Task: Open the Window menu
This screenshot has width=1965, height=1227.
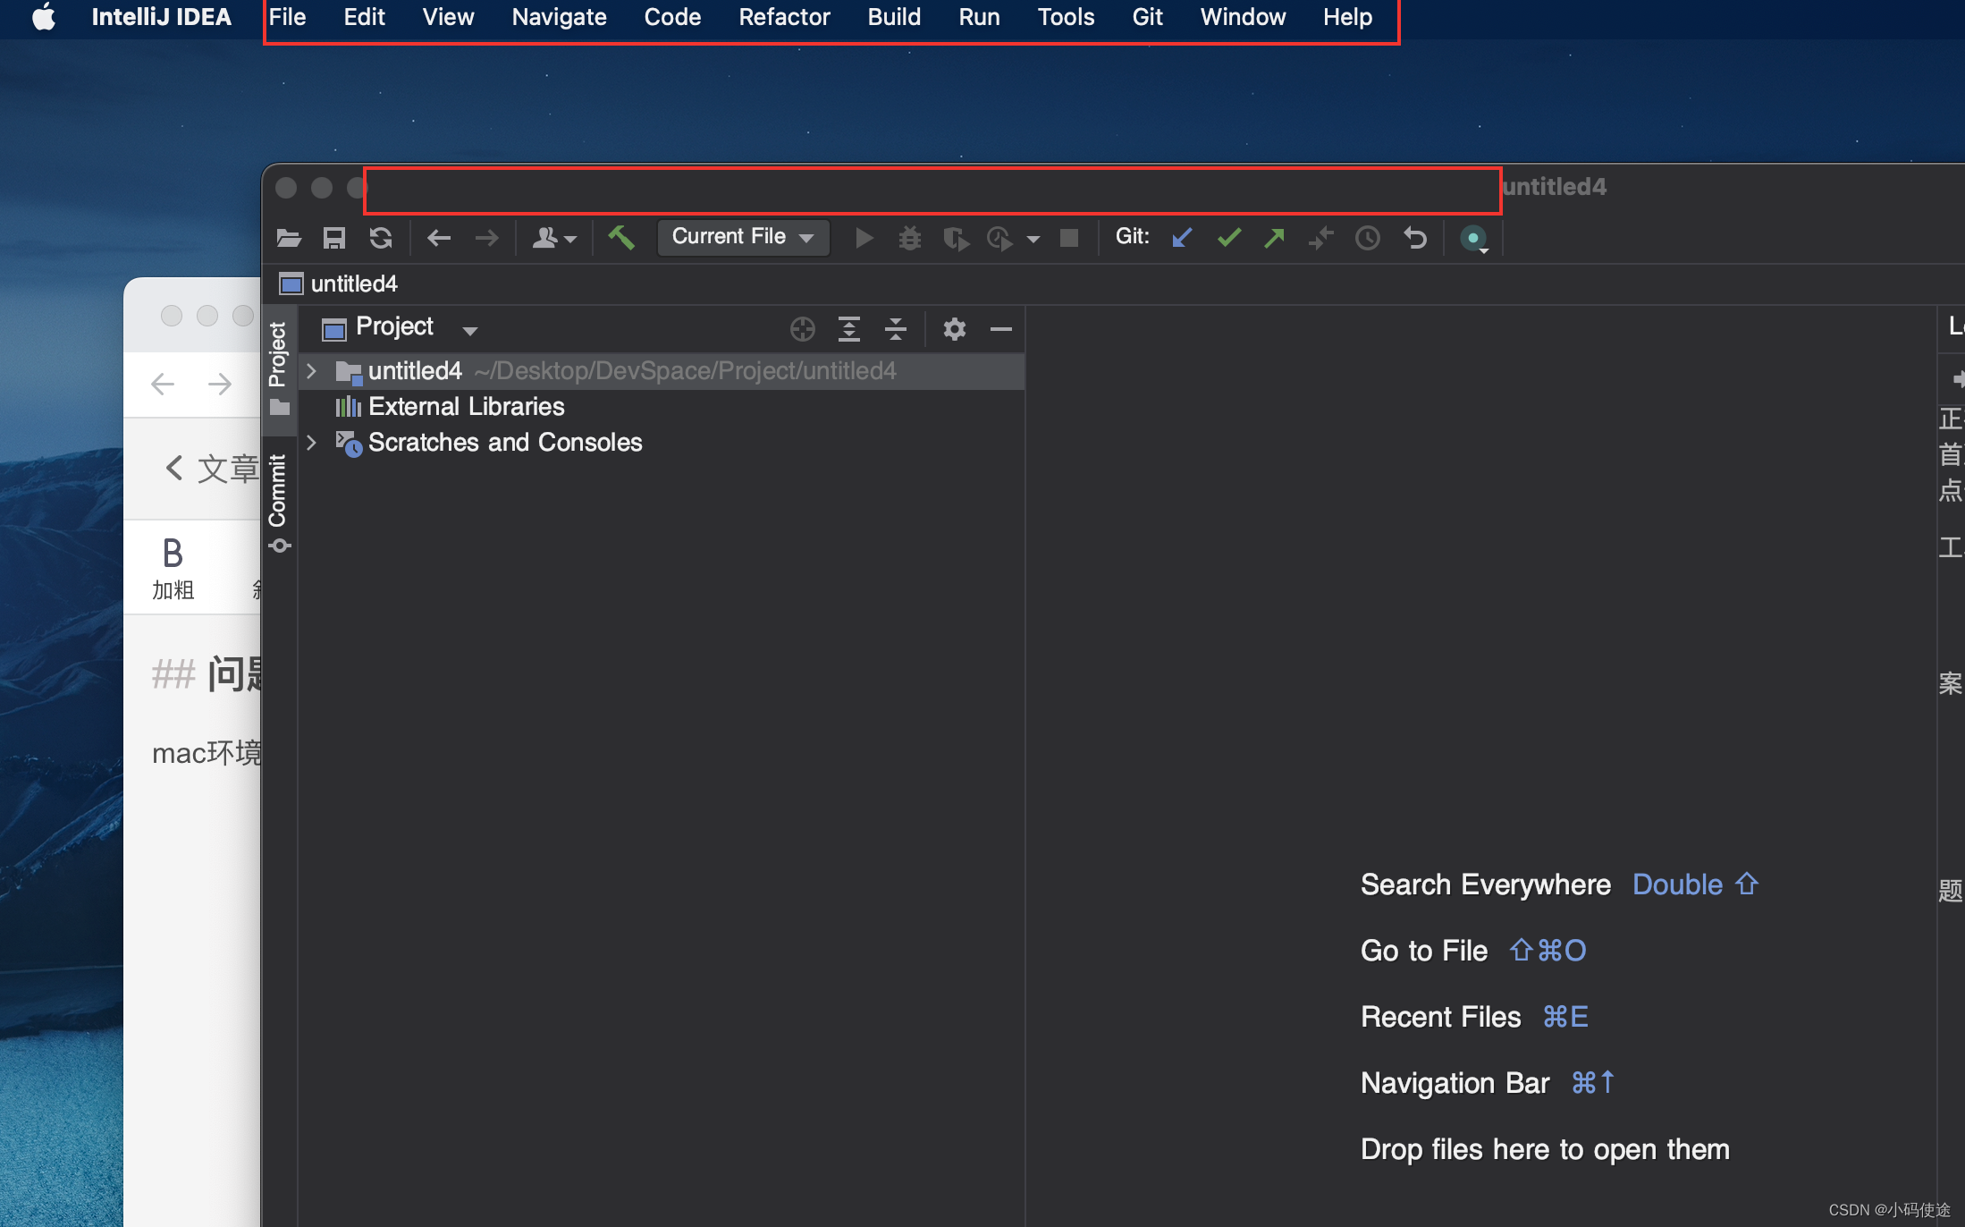Action: tap(1243, 17)
